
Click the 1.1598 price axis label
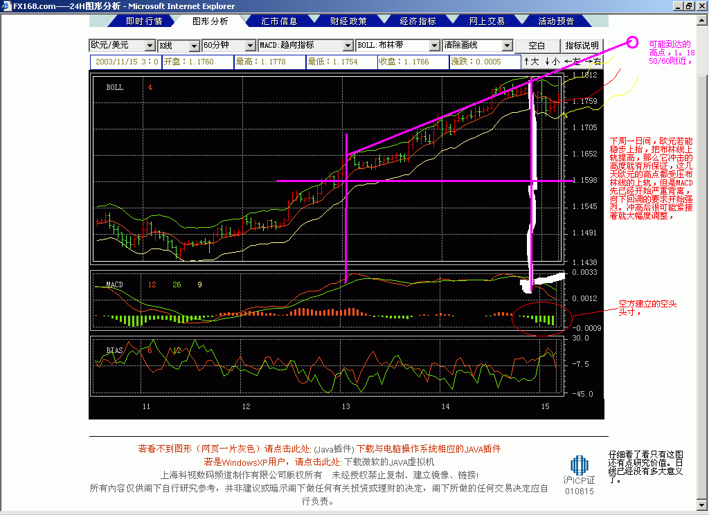pyautogui.click(x=584, y=180)
